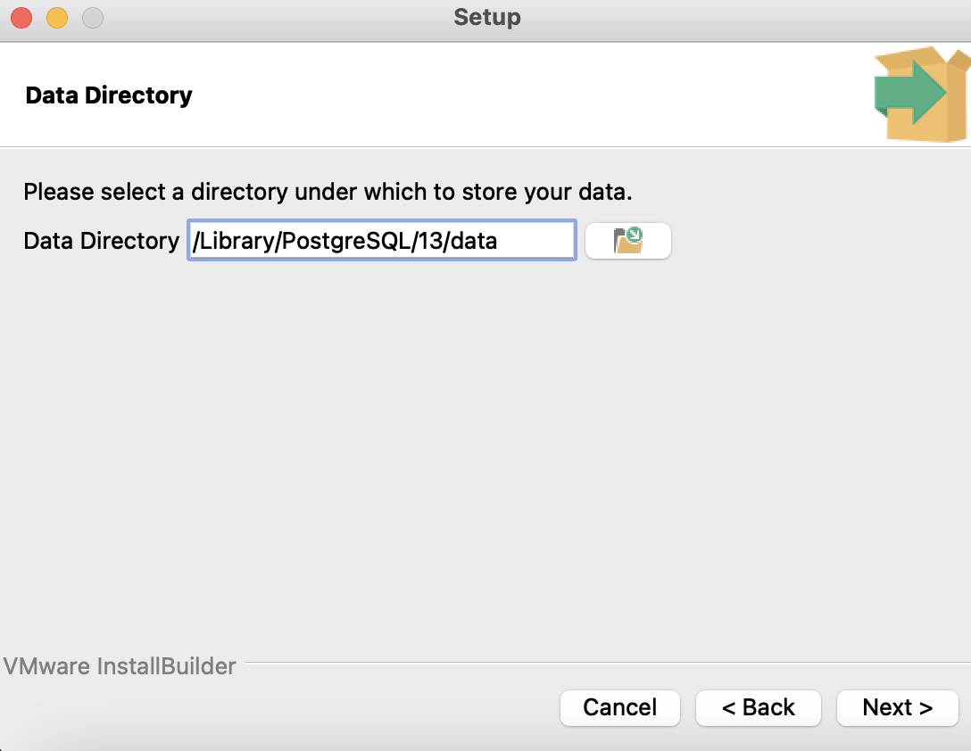This screenshot has height=751, width=971.
Task: Click the red close button
Action: point(21,17)
